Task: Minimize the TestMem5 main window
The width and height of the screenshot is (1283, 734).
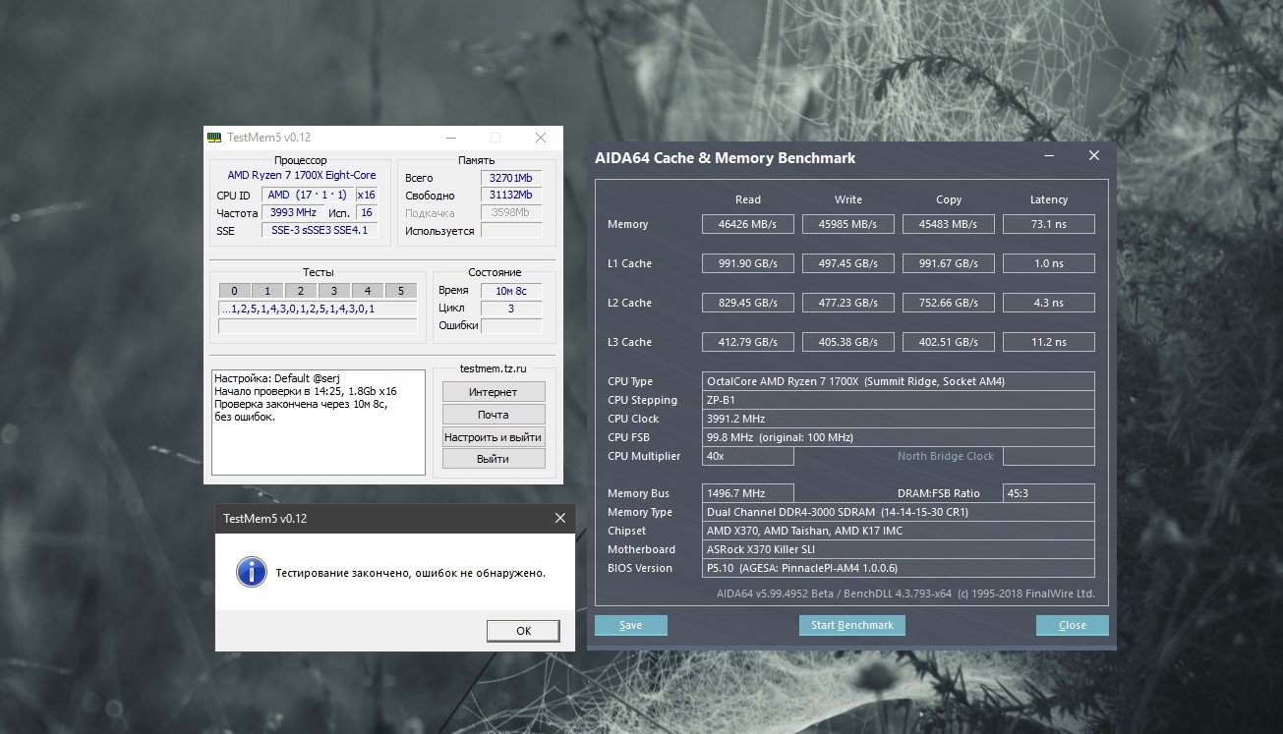Action: 450,138
